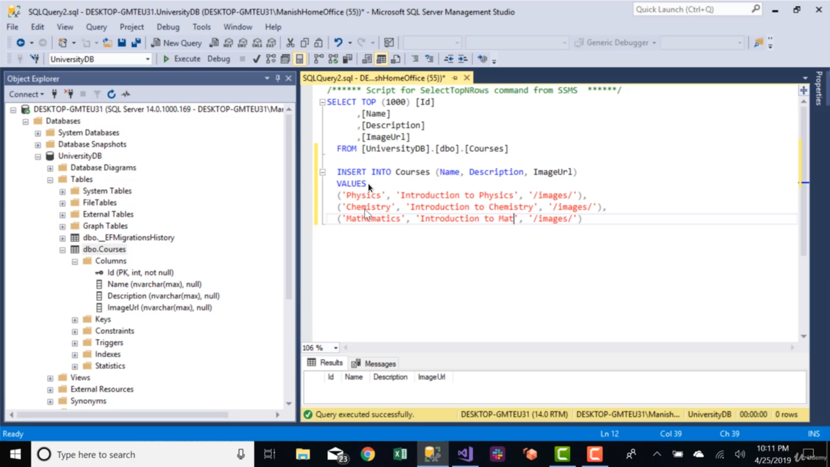This screenshot has height=467, width=830.
Task: Toggle Results to Grid icon
Action: tap(381, 59)
